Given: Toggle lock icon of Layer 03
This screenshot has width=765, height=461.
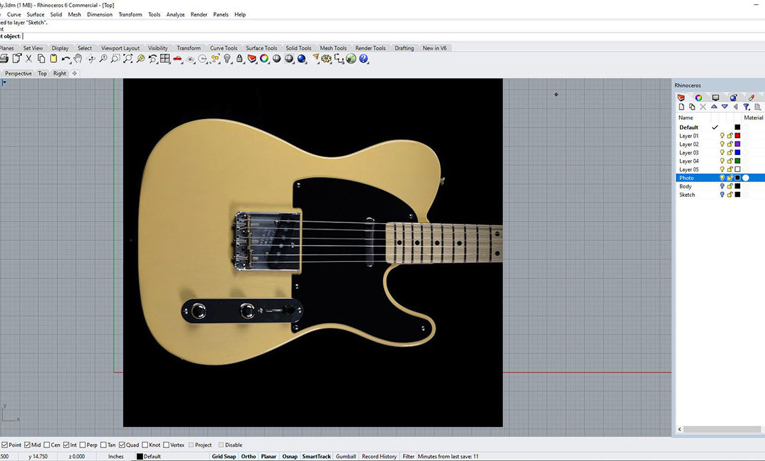Looking at the screenshot, I should click(730, 153).
